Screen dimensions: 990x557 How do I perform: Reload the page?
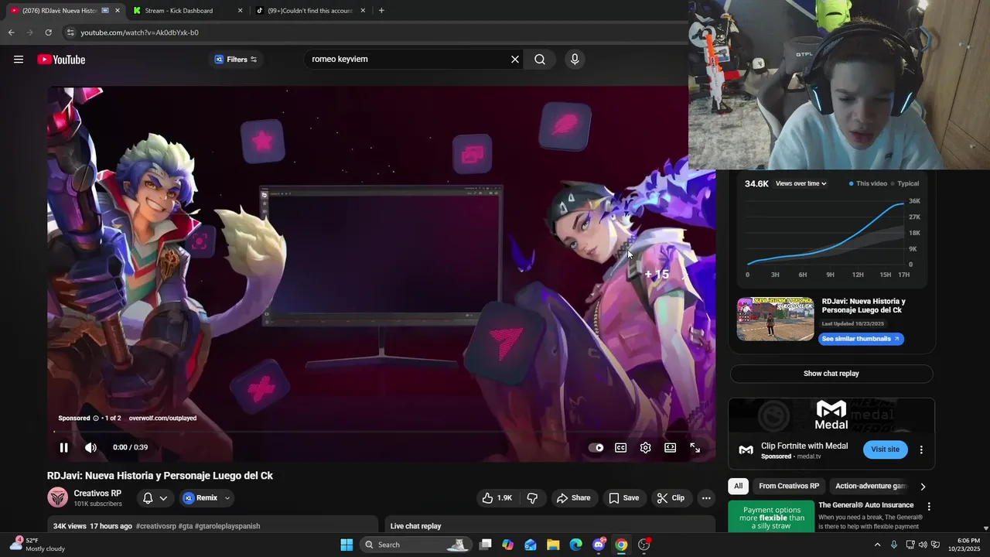[x=48, y=32]
